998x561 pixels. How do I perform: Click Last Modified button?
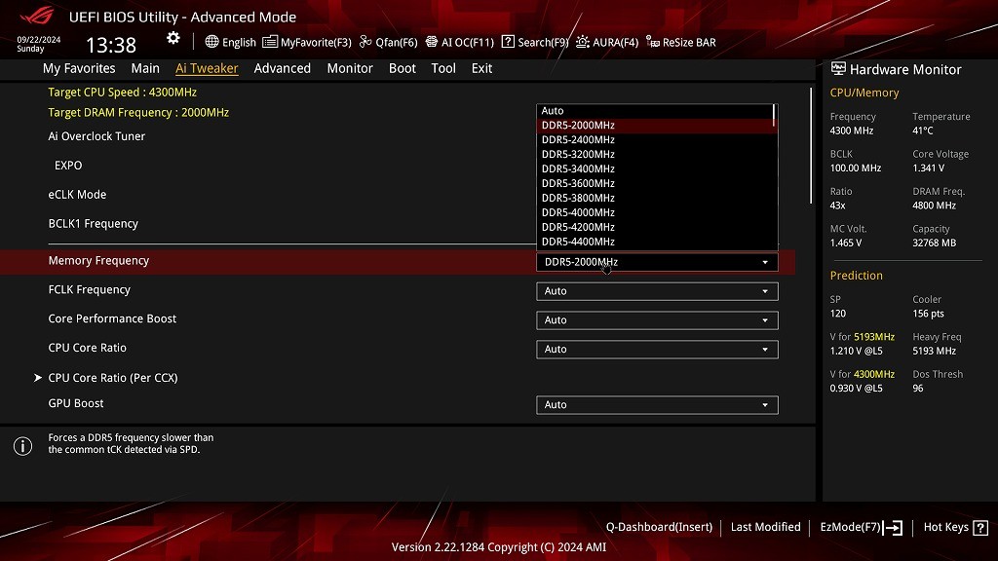tap(766, 527)
